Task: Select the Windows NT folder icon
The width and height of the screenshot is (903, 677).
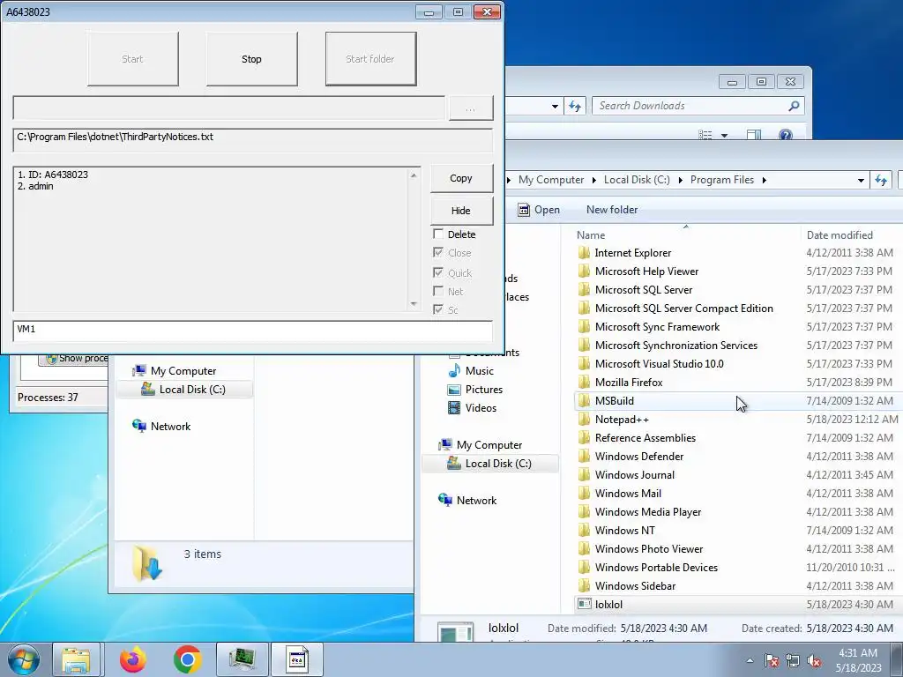Action: point(584,530)
